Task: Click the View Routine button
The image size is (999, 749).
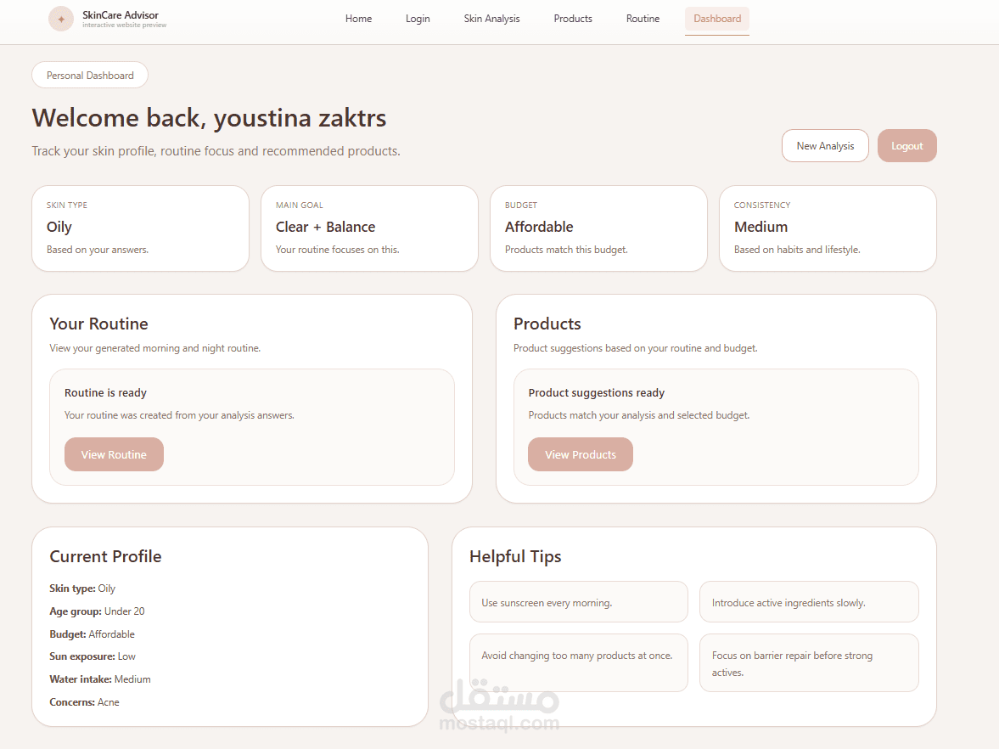Action: pos(114,454)
